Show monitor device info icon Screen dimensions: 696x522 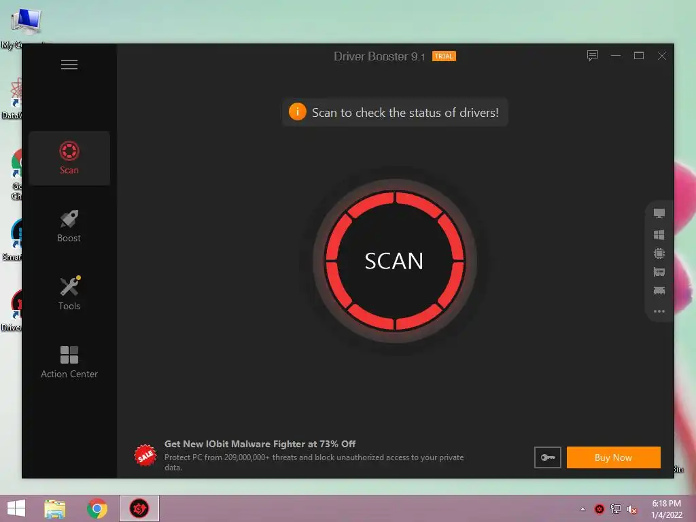pos(659,214)
